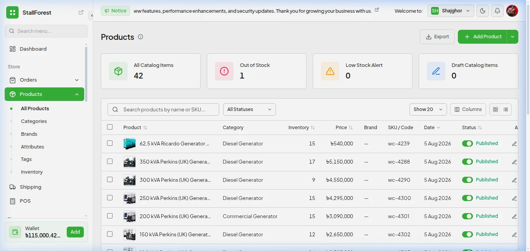Click the Wallet icon in sidebar footer

[x=15, y=232]
